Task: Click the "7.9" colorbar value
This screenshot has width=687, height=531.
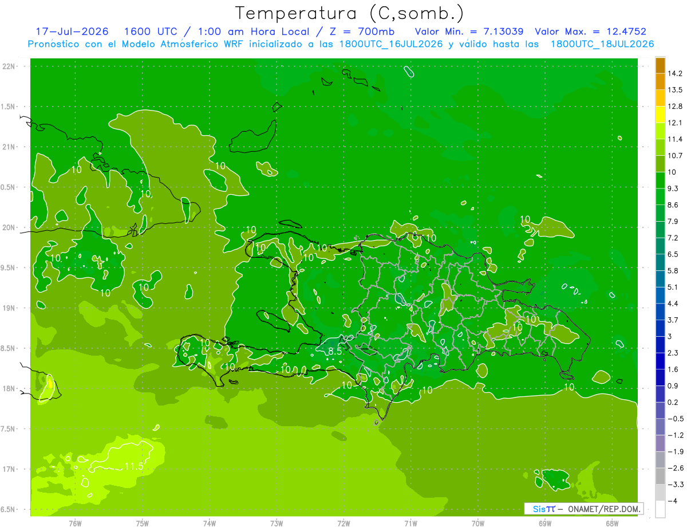Action: point(673,222)
